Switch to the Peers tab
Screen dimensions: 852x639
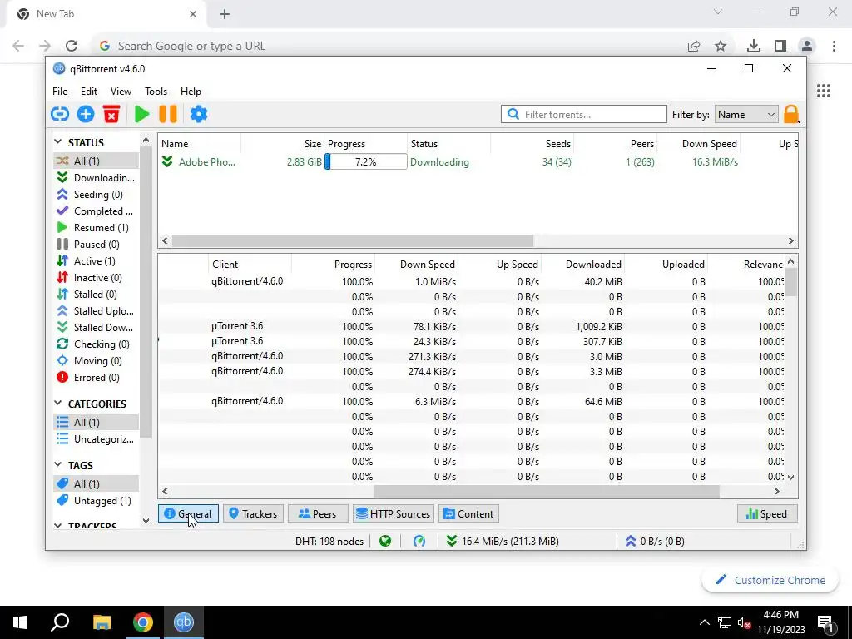(x=318, y=513)
